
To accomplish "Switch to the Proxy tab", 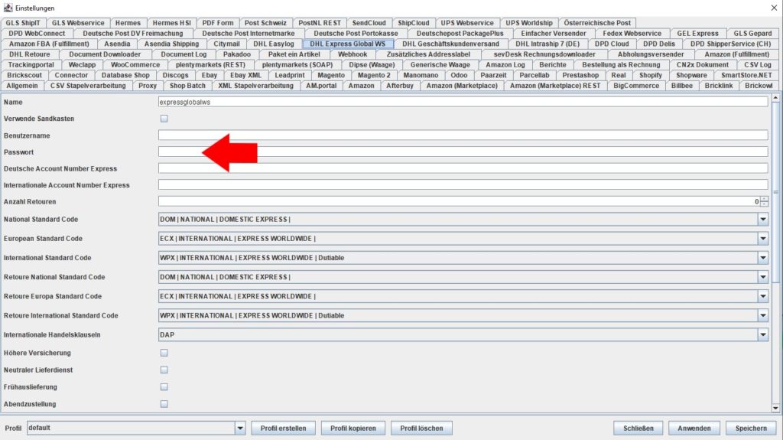I will [x=148, y=86].
